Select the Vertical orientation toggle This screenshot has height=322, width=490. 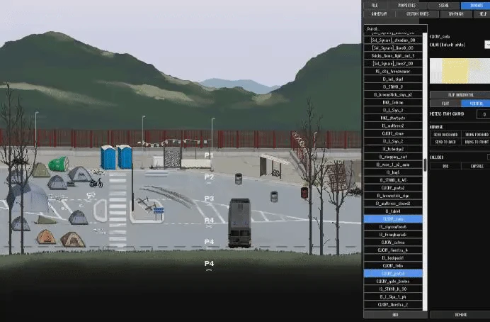click(476, 104)
